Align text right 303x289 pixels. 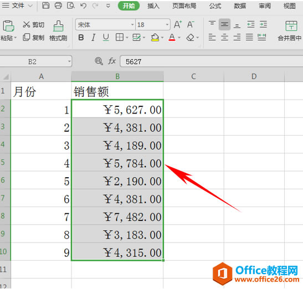[237, 37]
